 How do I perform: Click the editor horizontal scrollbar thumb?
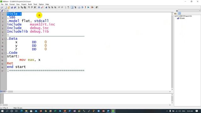pos(10,92)
